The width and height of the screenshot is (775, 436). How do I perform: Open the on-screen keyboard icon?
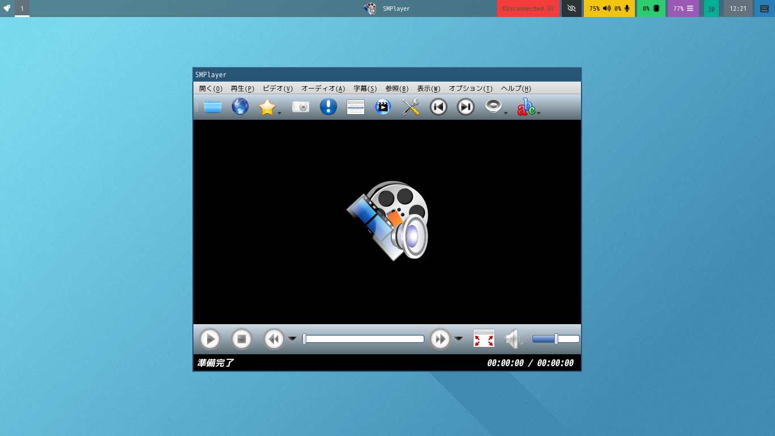(x=765, y=9)
